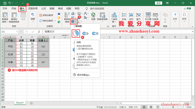The height and width of the screenshot is (109, 195).
Task: Click Get Add-ins (获取加载项)
Action: pyautogui.click(x=46, y=15)
